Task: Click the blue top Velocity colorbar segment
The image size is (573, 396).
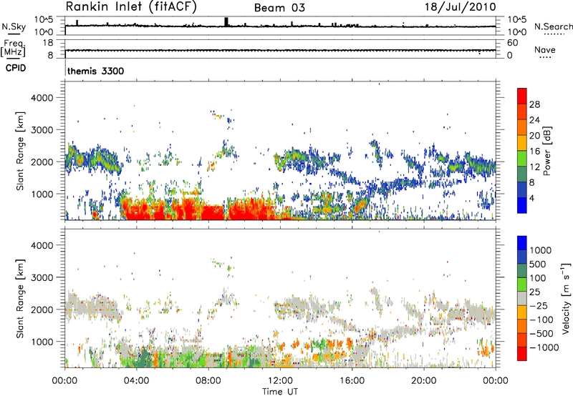Action: pyautogui.click(x=522, y=243)
